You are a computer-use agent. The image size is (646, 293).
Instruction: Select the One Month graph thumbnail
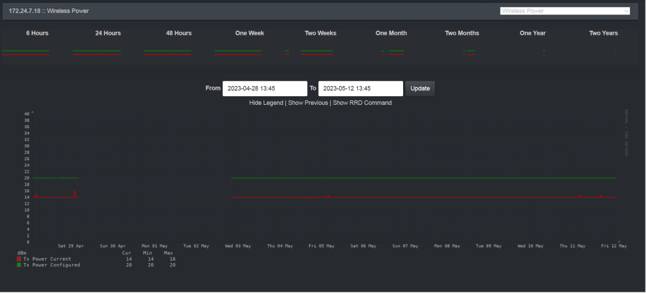click(391, 52)
